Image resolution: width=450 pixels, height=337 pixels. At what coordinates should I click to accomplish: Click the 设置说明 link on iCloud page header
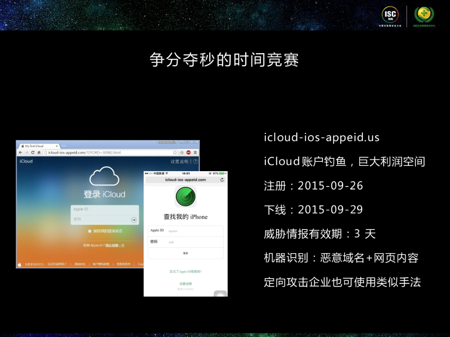[x=179, y=161]
